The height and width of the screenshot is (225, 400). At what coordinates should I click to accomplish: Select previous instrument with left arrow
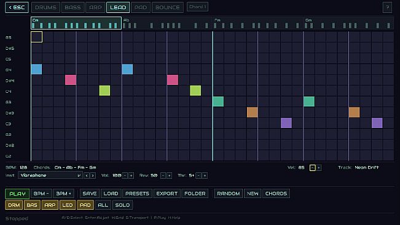click(x=87, y=175)
